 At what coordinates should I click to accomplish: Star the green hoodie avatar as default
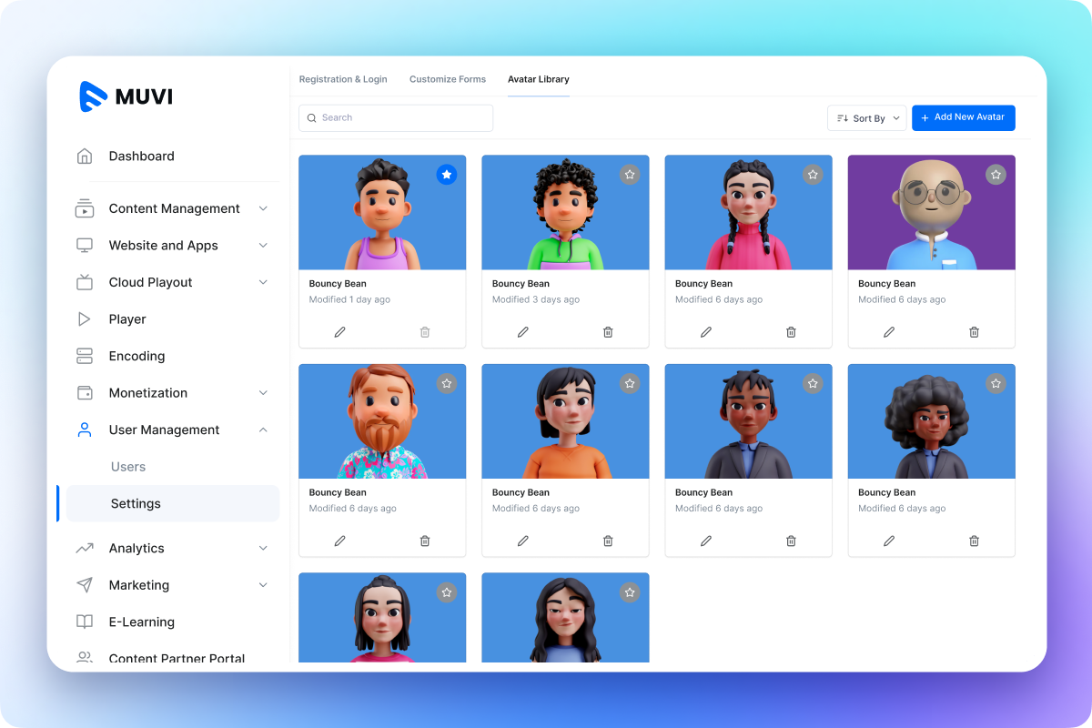tap(630, 174)
